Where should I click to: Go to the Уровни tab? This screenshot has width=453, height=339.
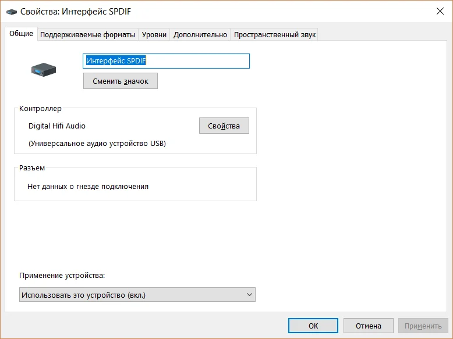(x=154, y=35)
